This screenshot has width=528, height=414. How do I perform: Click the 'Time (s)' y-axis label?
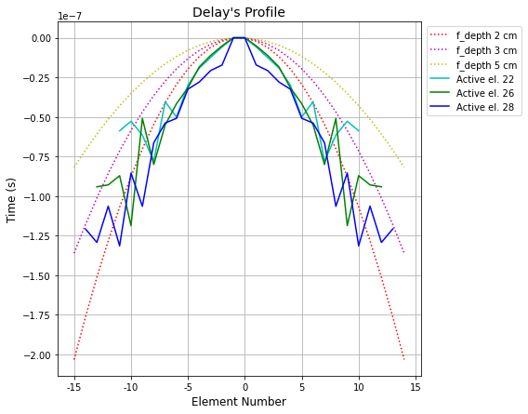[11, 200]
